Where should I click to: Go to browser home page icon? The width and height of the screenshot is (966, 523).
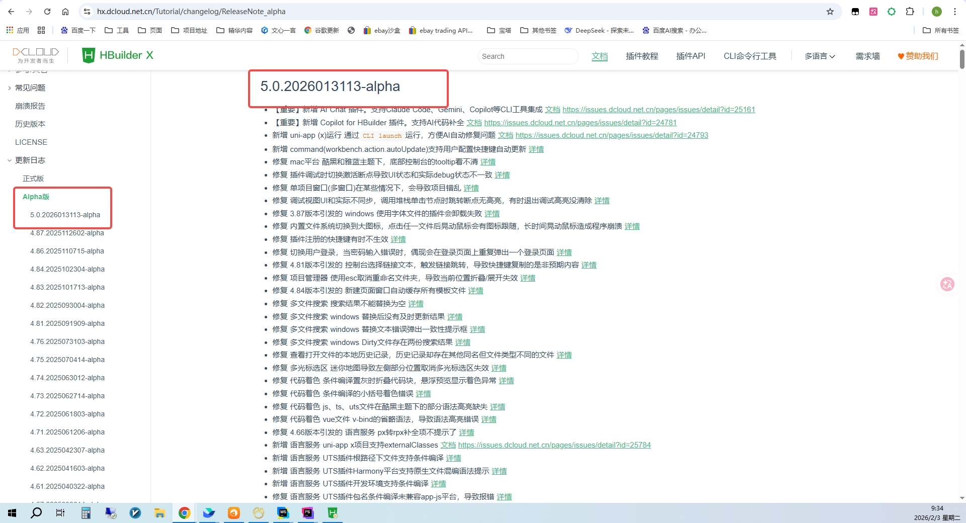coord(65,12)
